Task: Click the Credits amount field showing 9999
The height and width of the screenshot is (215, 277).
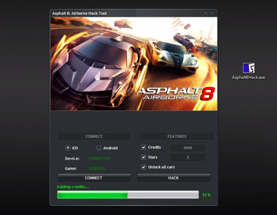Action: [x=188, y=148]
